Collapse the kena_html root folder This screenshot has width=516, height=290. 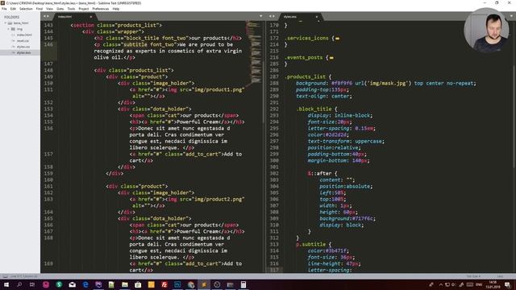tap(6, 23)
